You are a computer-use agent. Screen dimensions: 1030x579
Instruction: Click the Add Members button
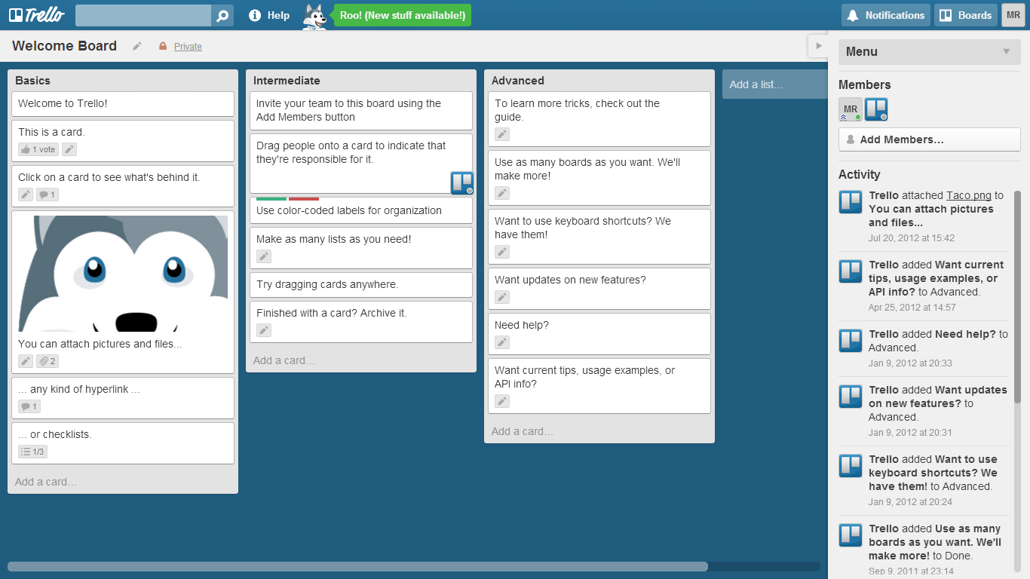tap(929, 139)
